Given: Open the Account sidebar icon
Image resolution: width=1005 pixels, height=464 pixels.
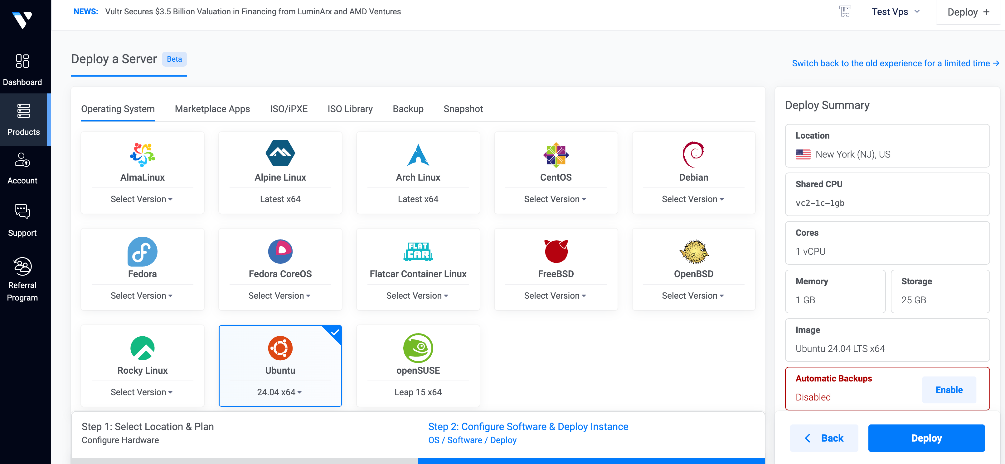Looking at the screenshot, I should coord(22,160).
